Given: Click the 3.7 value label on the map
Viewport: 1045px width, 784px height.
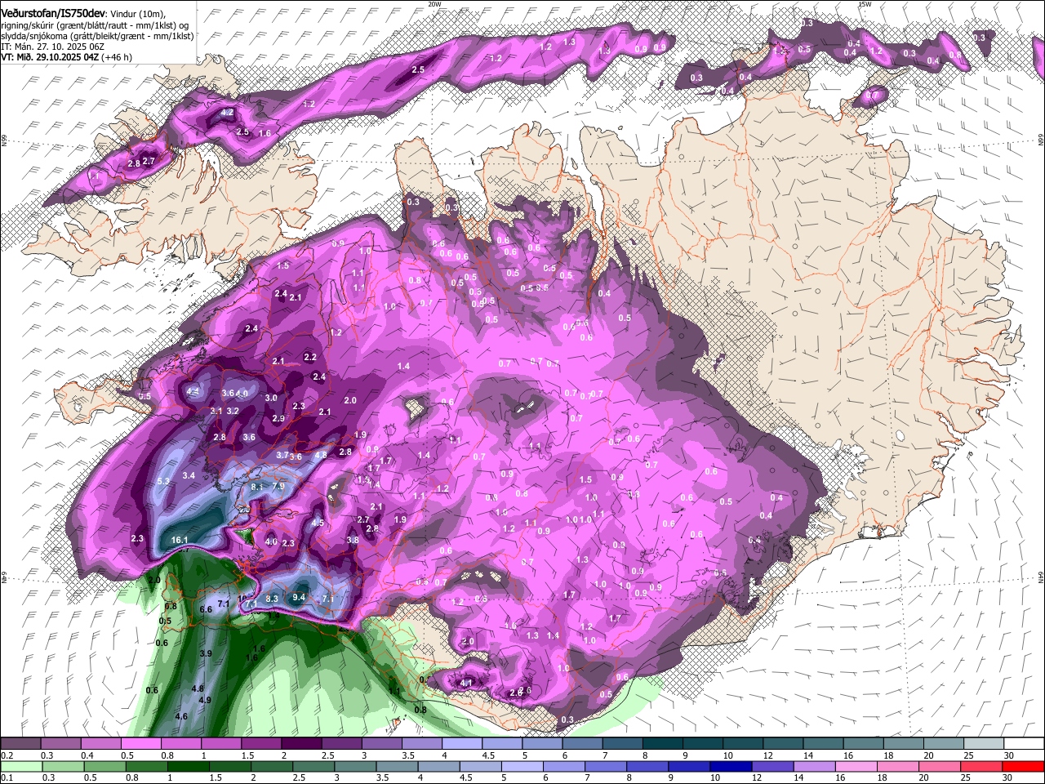Looking at the screenshot, I should point(282,455).
